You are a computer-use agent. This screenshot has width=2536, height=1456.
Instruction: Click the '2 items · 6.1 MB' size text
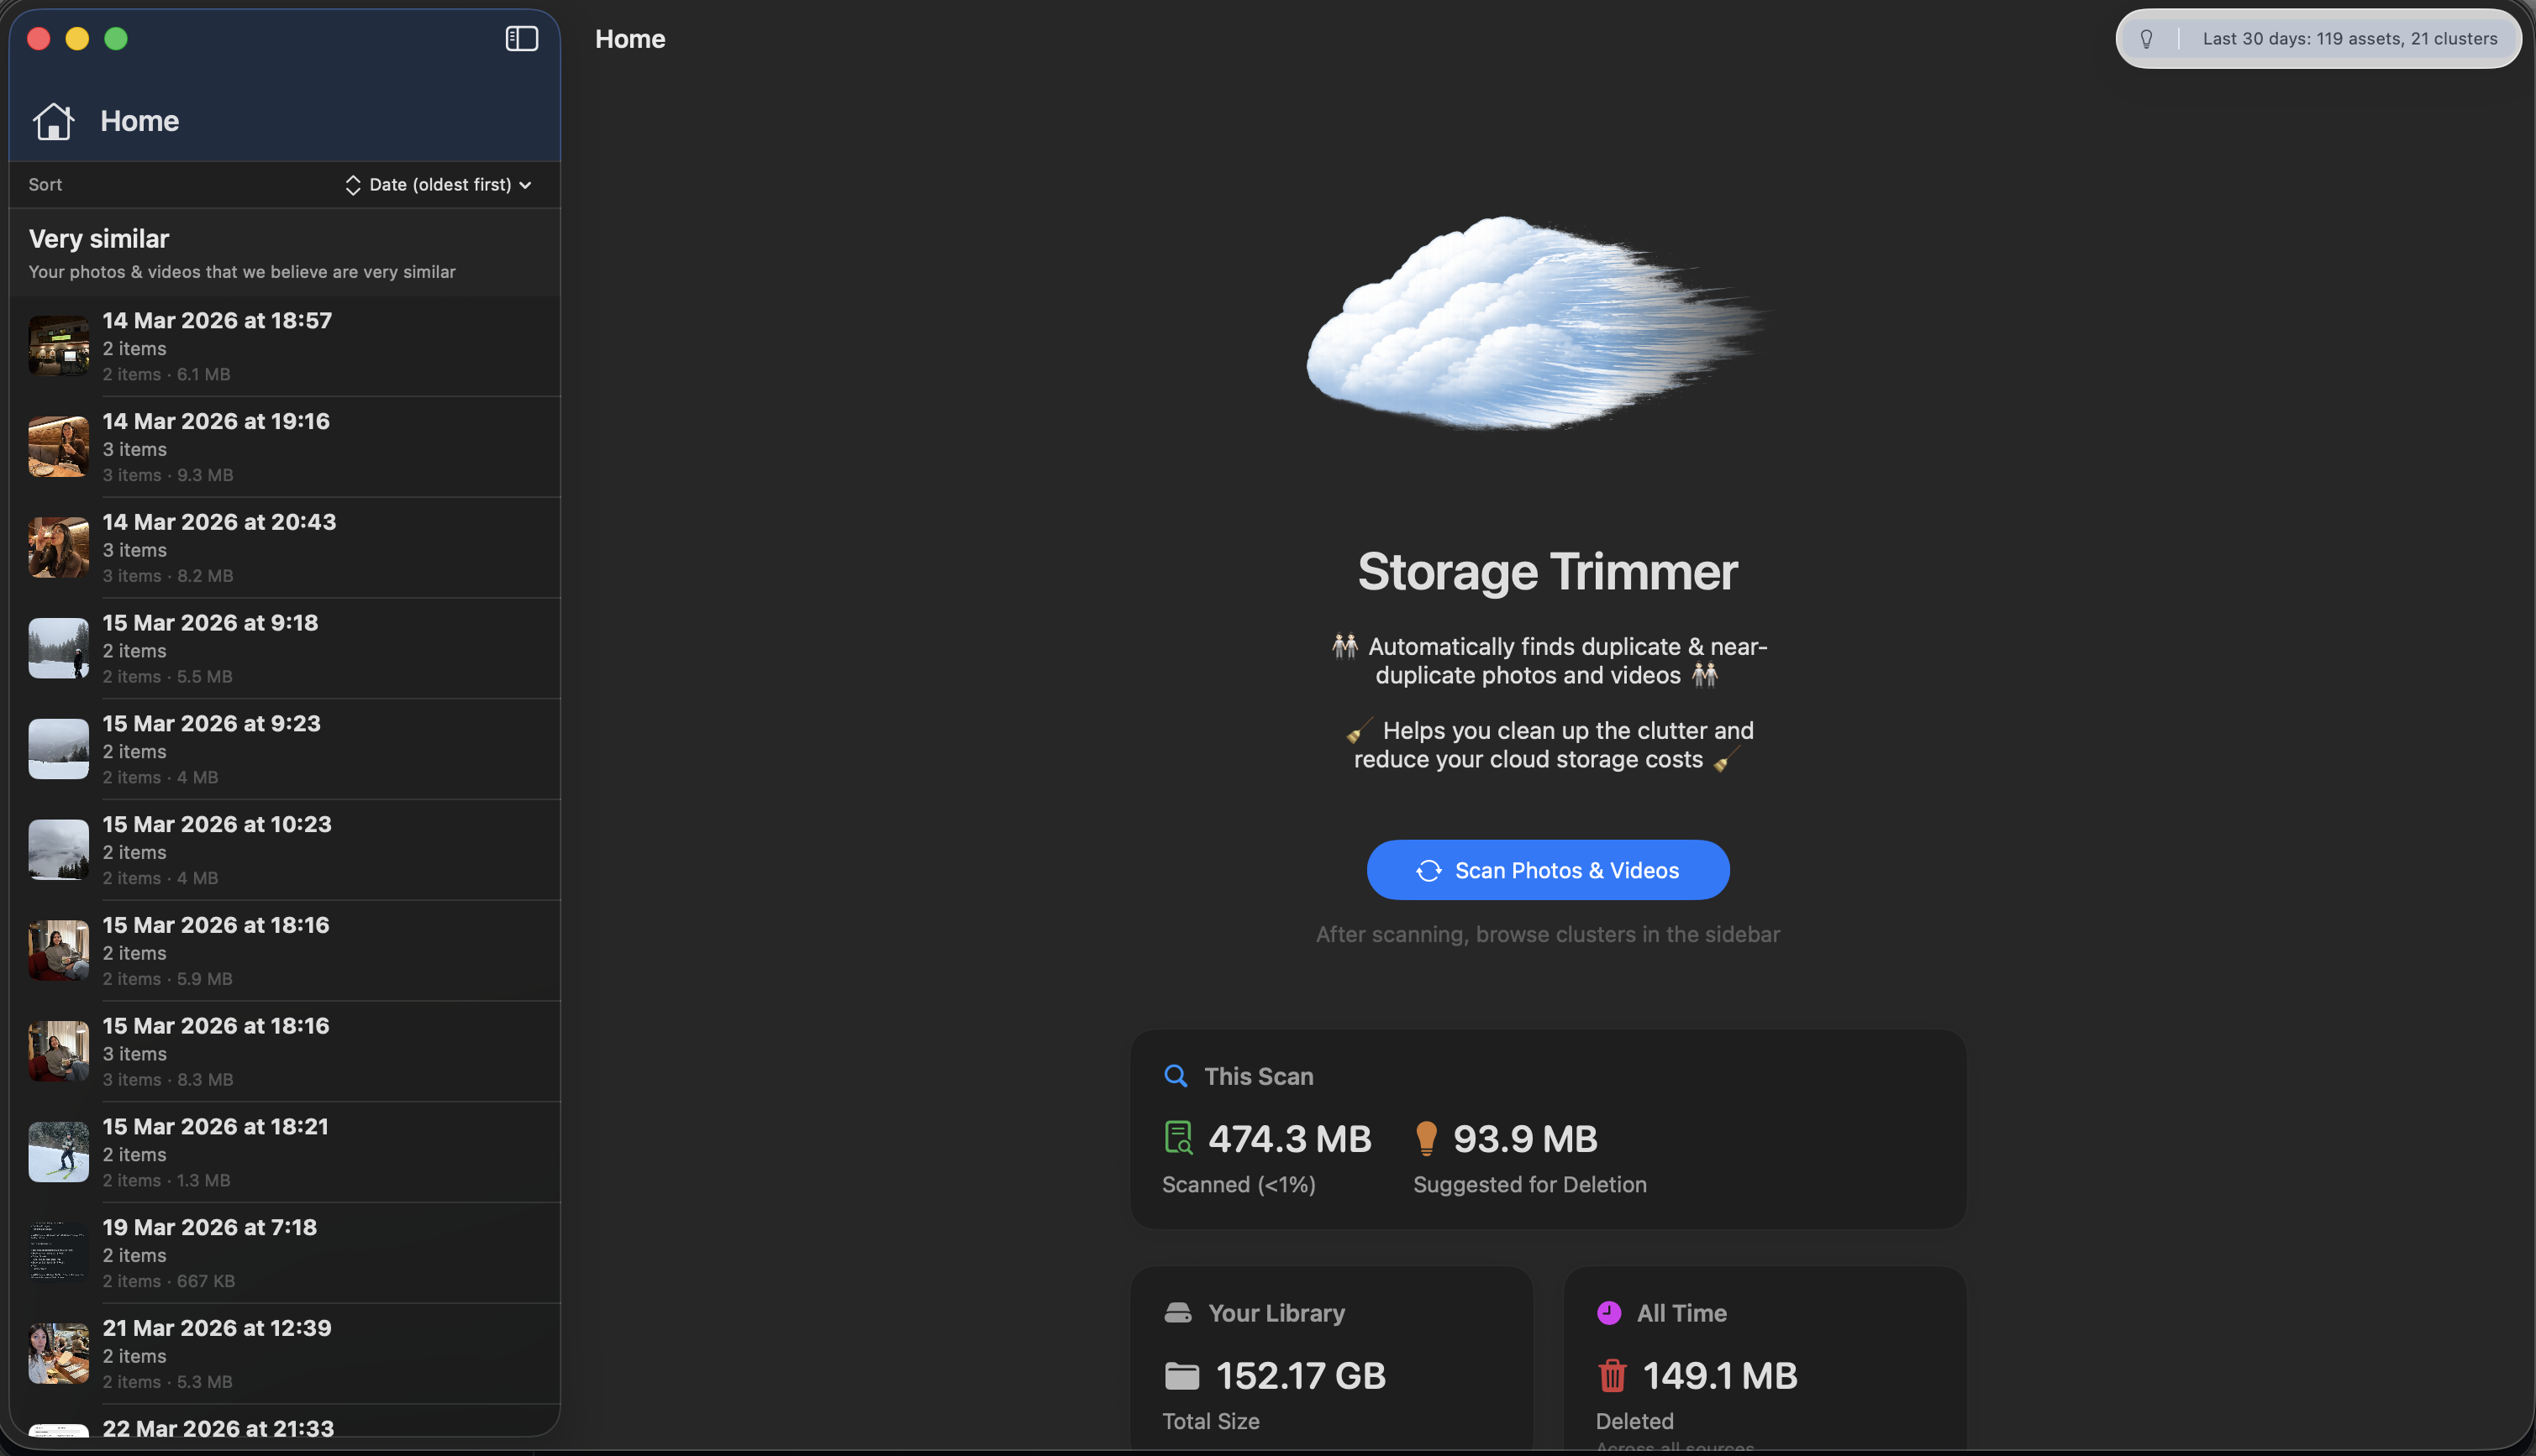click(166, 374)
